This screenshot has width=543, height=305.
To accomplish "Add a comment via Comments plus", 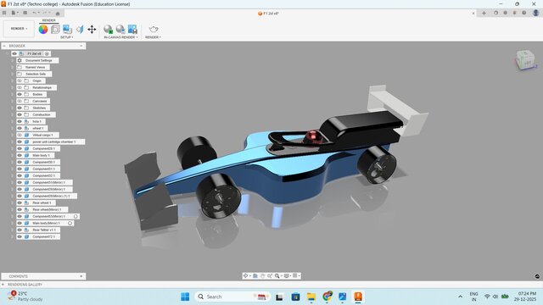I will pyautogui.click(x=81, y=276).
